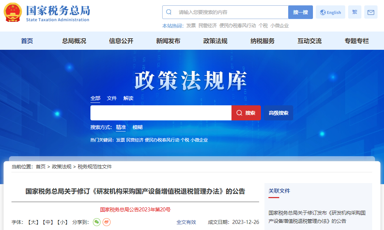This screenshot has width=384, height=230.
Task: Set font size to 大
Action: [33, 222]
